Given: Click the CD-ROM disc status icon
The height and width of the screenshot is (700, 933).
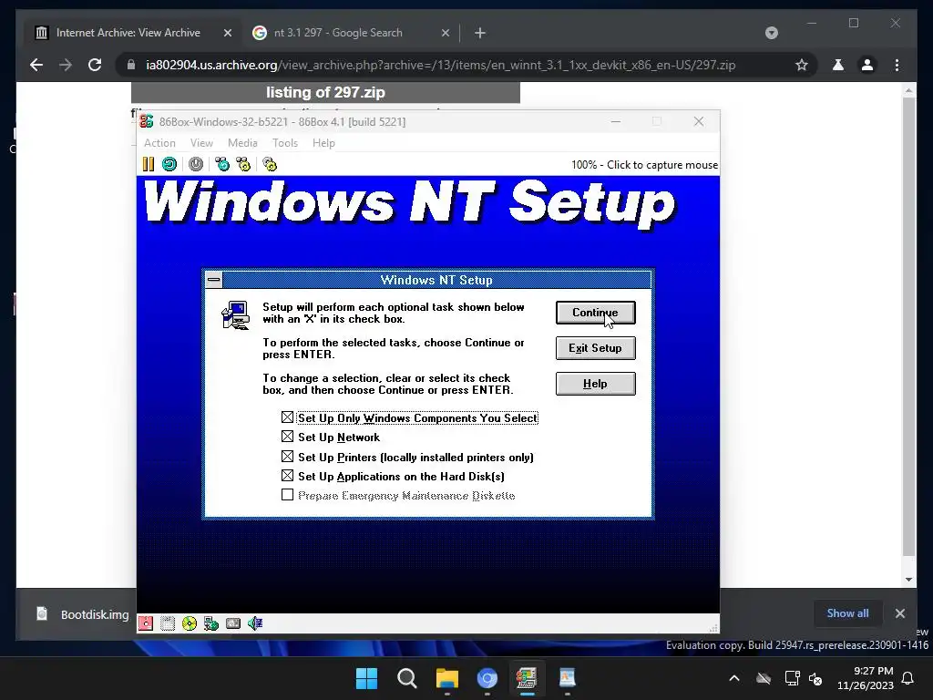Looking at the screenshot, I should (x=190, y=623).
